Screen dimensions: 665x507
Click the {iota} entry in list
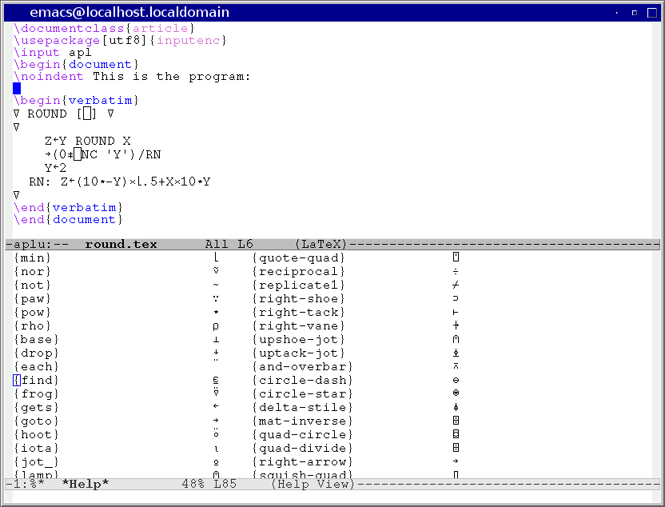(x=34, y=448)
